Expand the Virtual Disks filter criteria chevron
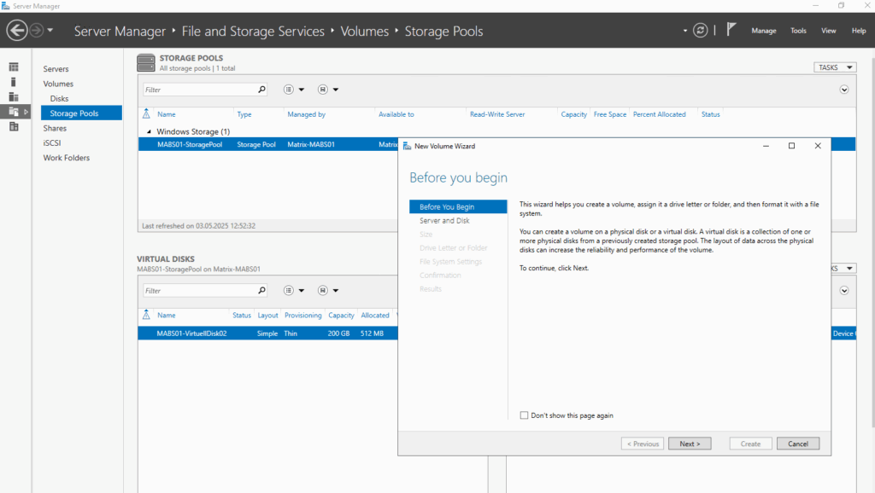Viewport: 875px width, 493px height. (x=843, y=291)
